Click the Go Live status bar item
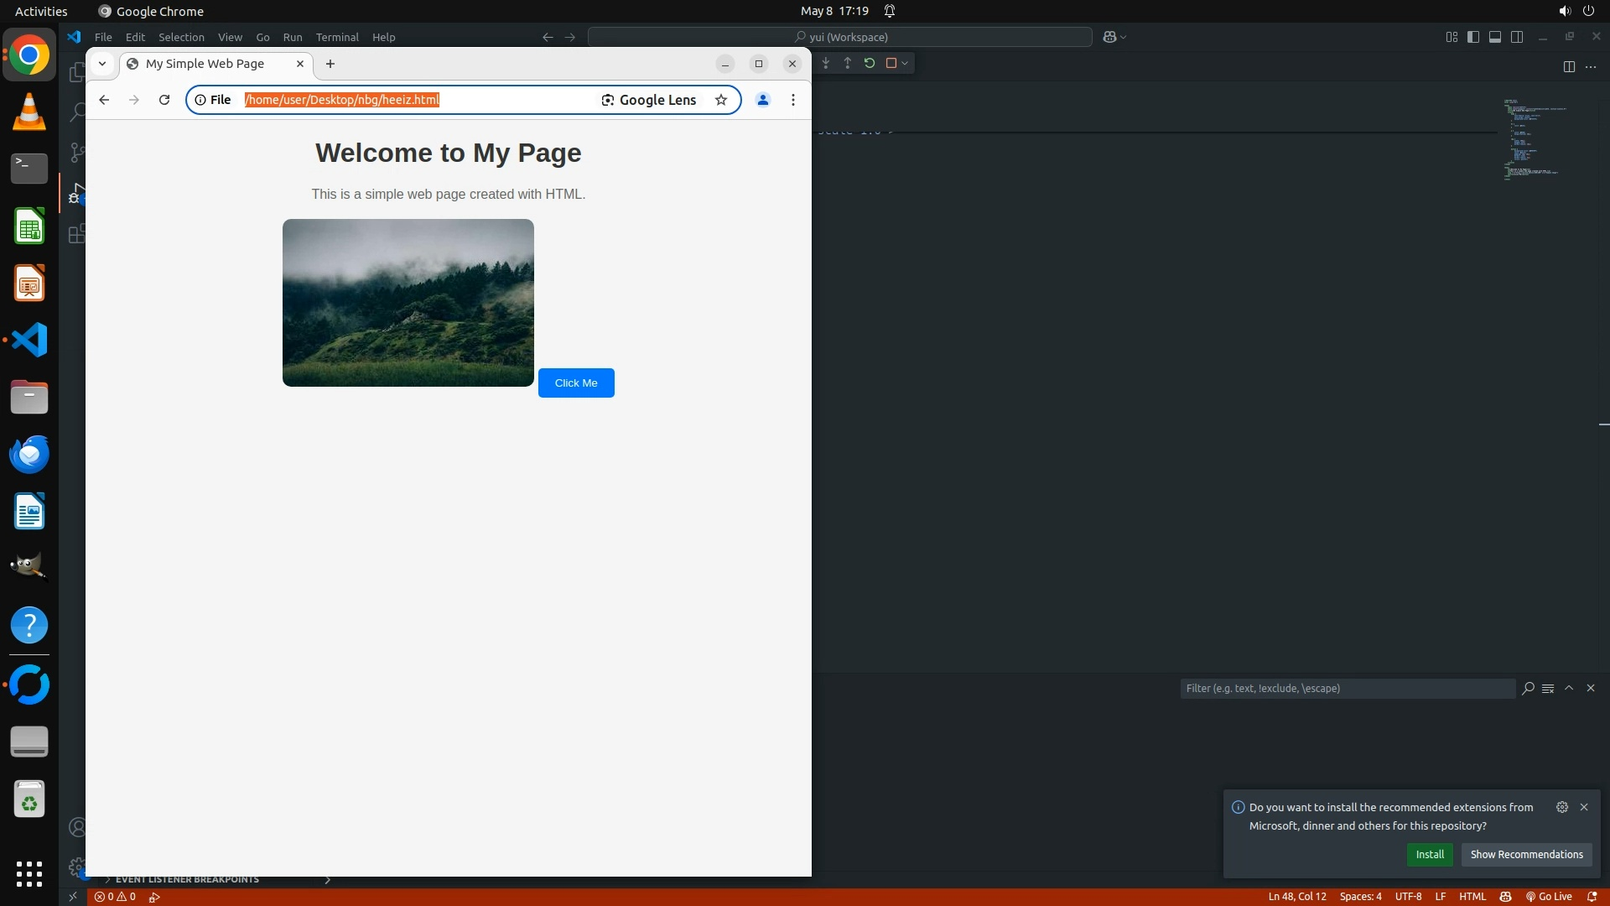Image resolution: width=1610 pixels, height=906 pixels. click(x=1549, y=897)
